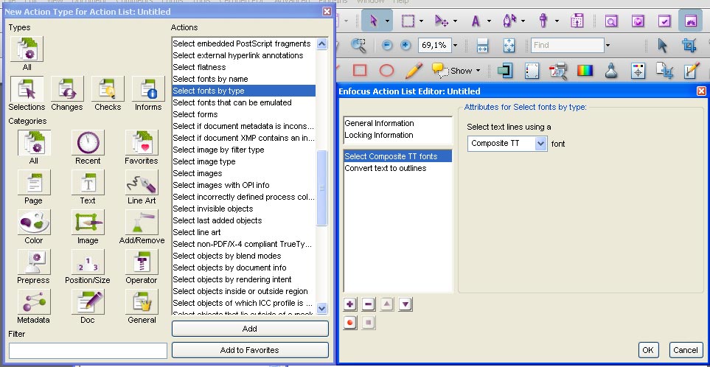Choose 'Select line art' action

coord(244,232)
